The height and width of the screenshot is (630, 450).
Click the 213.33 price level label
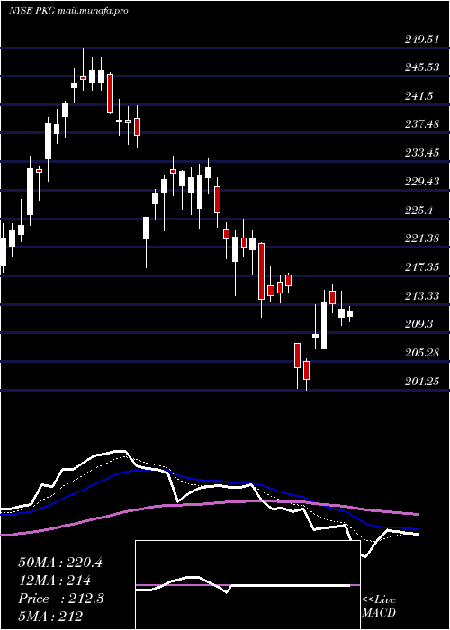coord(421,296)
